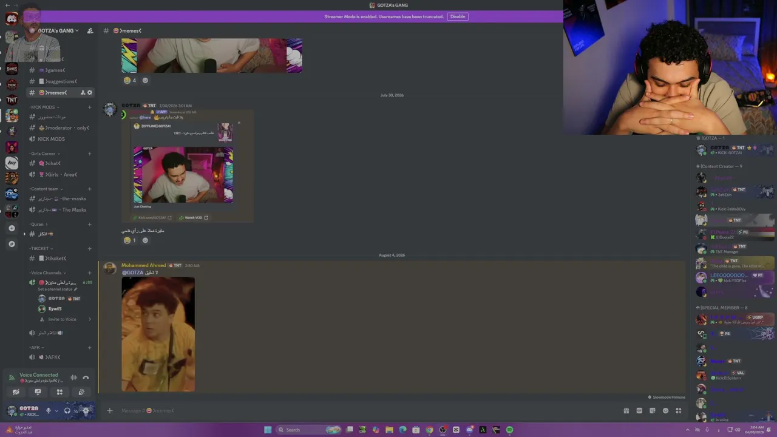Image resolution: width=777 pixels, height=437 pixels.
Task: Toggle the laughing emoji reaction showing 1
Action: tap(130, 240)
